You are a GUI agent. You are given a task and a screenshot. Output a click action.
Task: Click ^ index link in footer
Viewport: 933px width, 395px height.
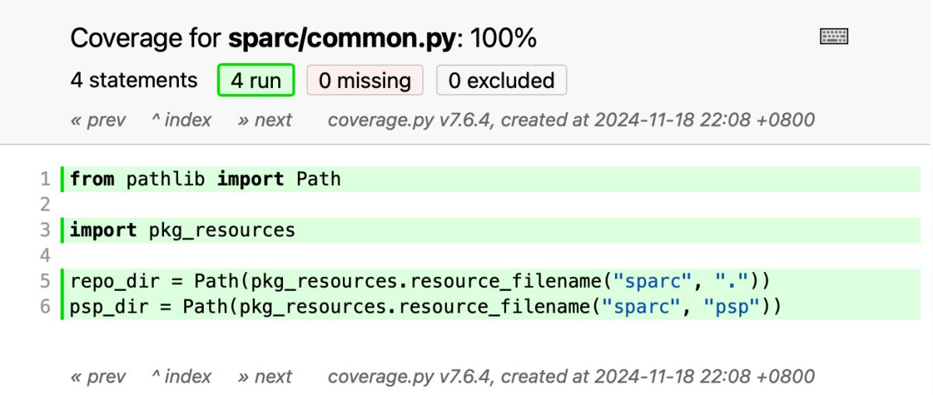pos(181,376)
